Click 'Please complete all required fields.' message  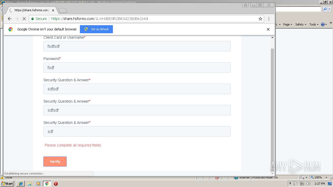point(73,145)
